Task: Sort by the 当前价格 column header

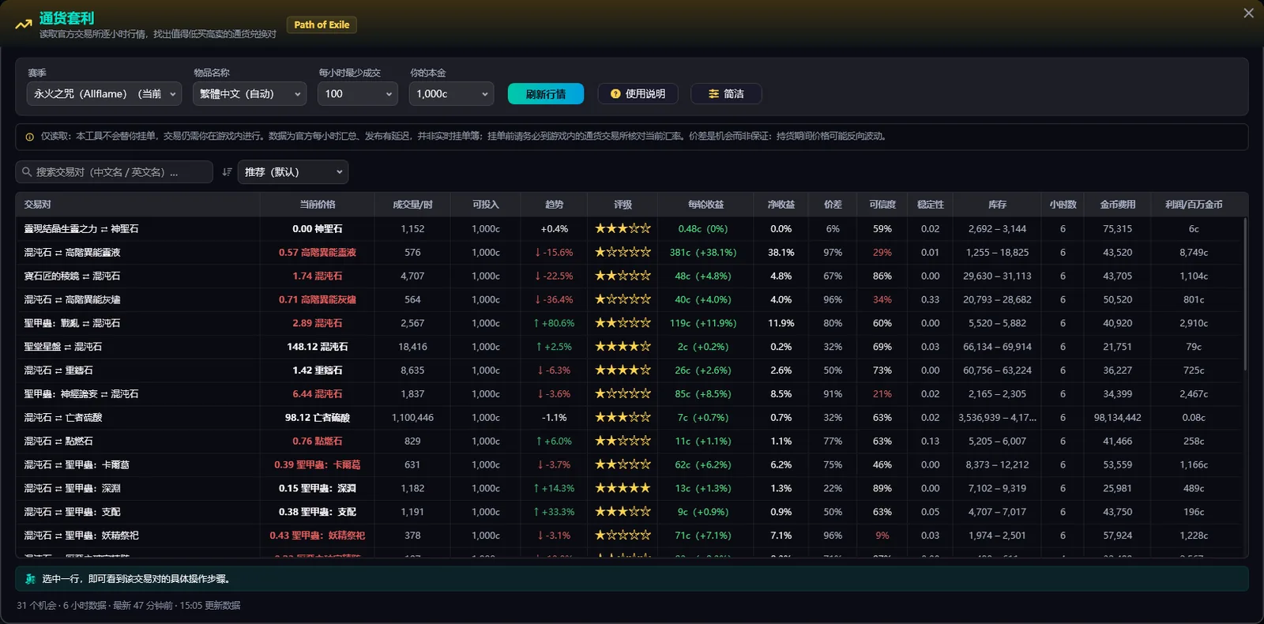Action: tap(318, 205)
